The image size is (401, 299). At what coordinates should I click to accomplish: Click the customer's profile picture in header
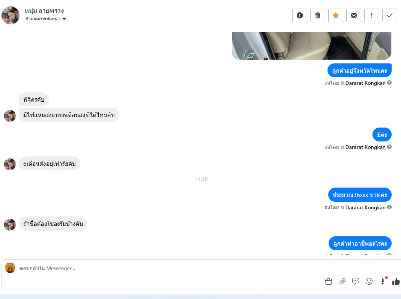[x=11, y=15]
